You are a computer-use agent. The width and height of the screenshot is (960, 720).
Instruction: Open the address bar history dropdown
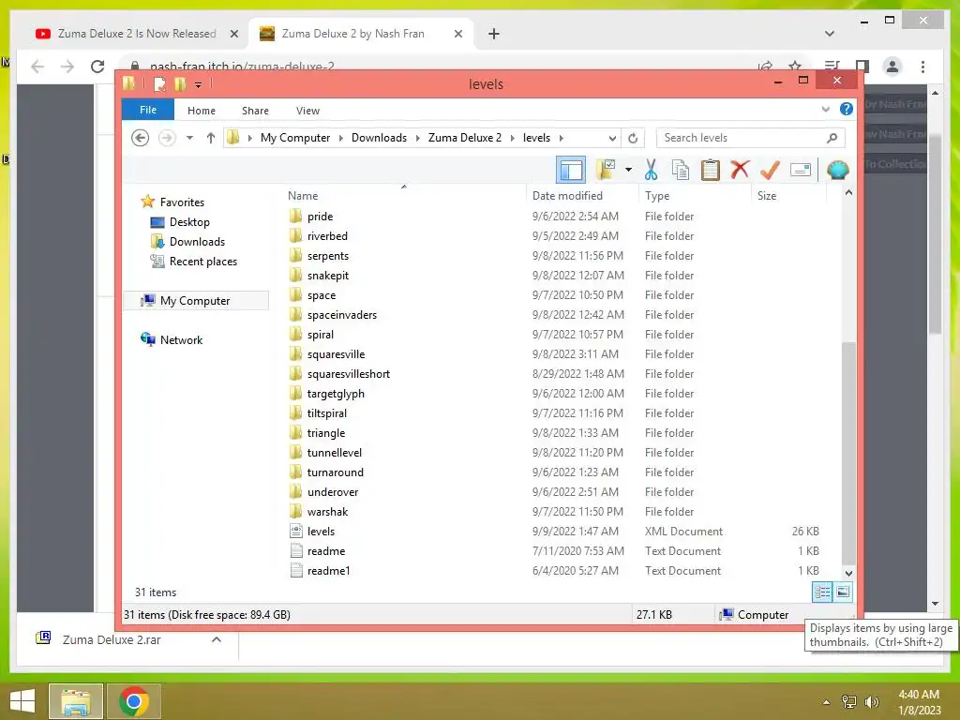(612, 138)
